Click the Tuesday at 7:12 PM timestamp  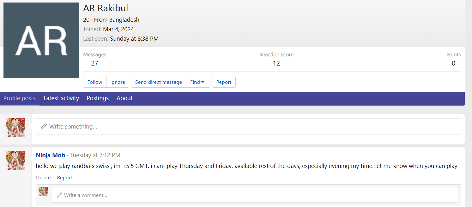point(95,155)
